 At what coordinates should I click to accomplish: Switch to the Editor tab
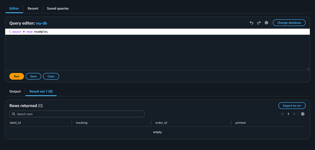14,9
